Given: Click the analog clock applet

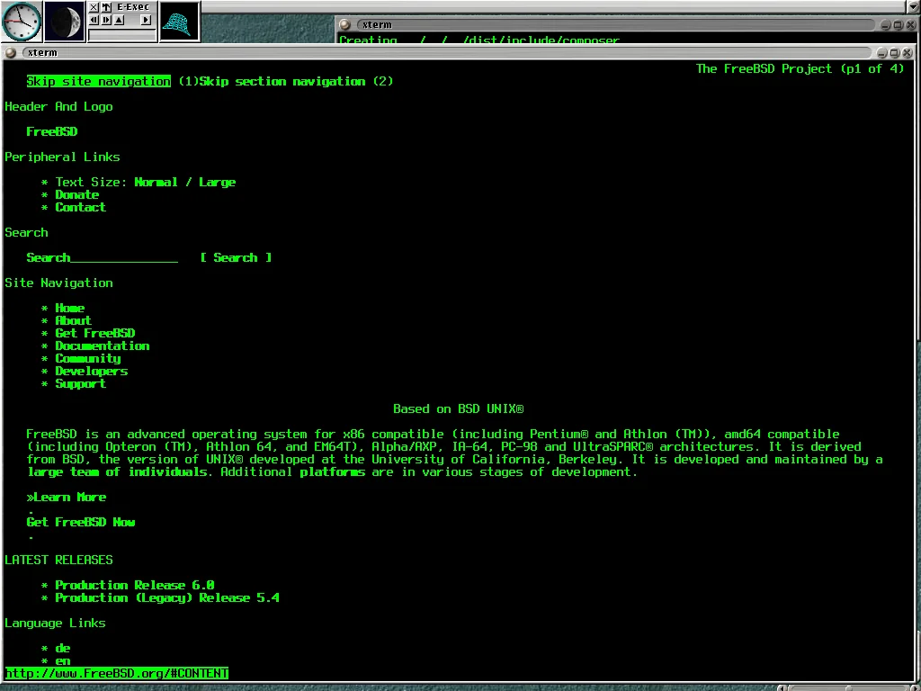Looking at the screenshot, I should (x=22, y=21).
